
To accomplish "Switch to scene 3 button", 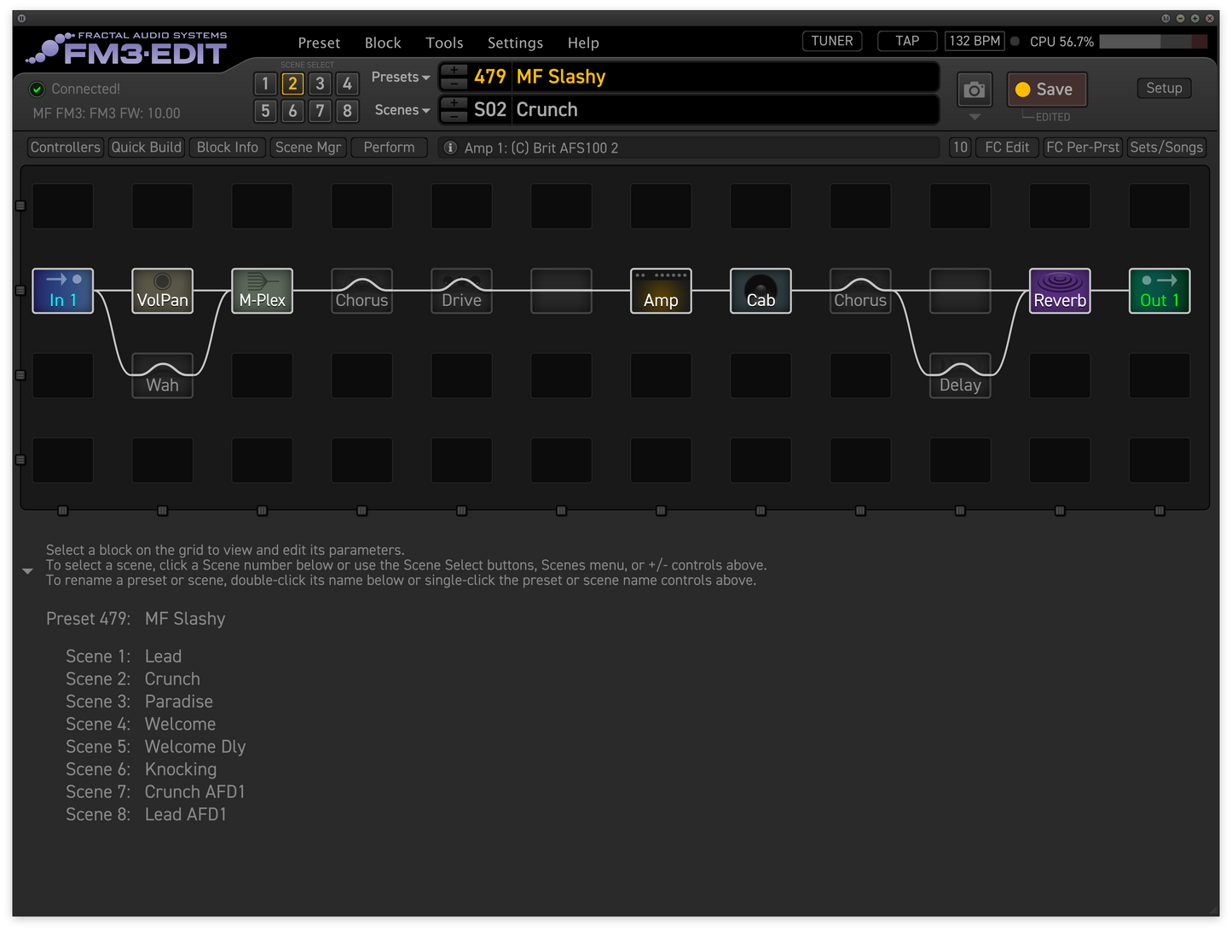I will tap(320, 84).
